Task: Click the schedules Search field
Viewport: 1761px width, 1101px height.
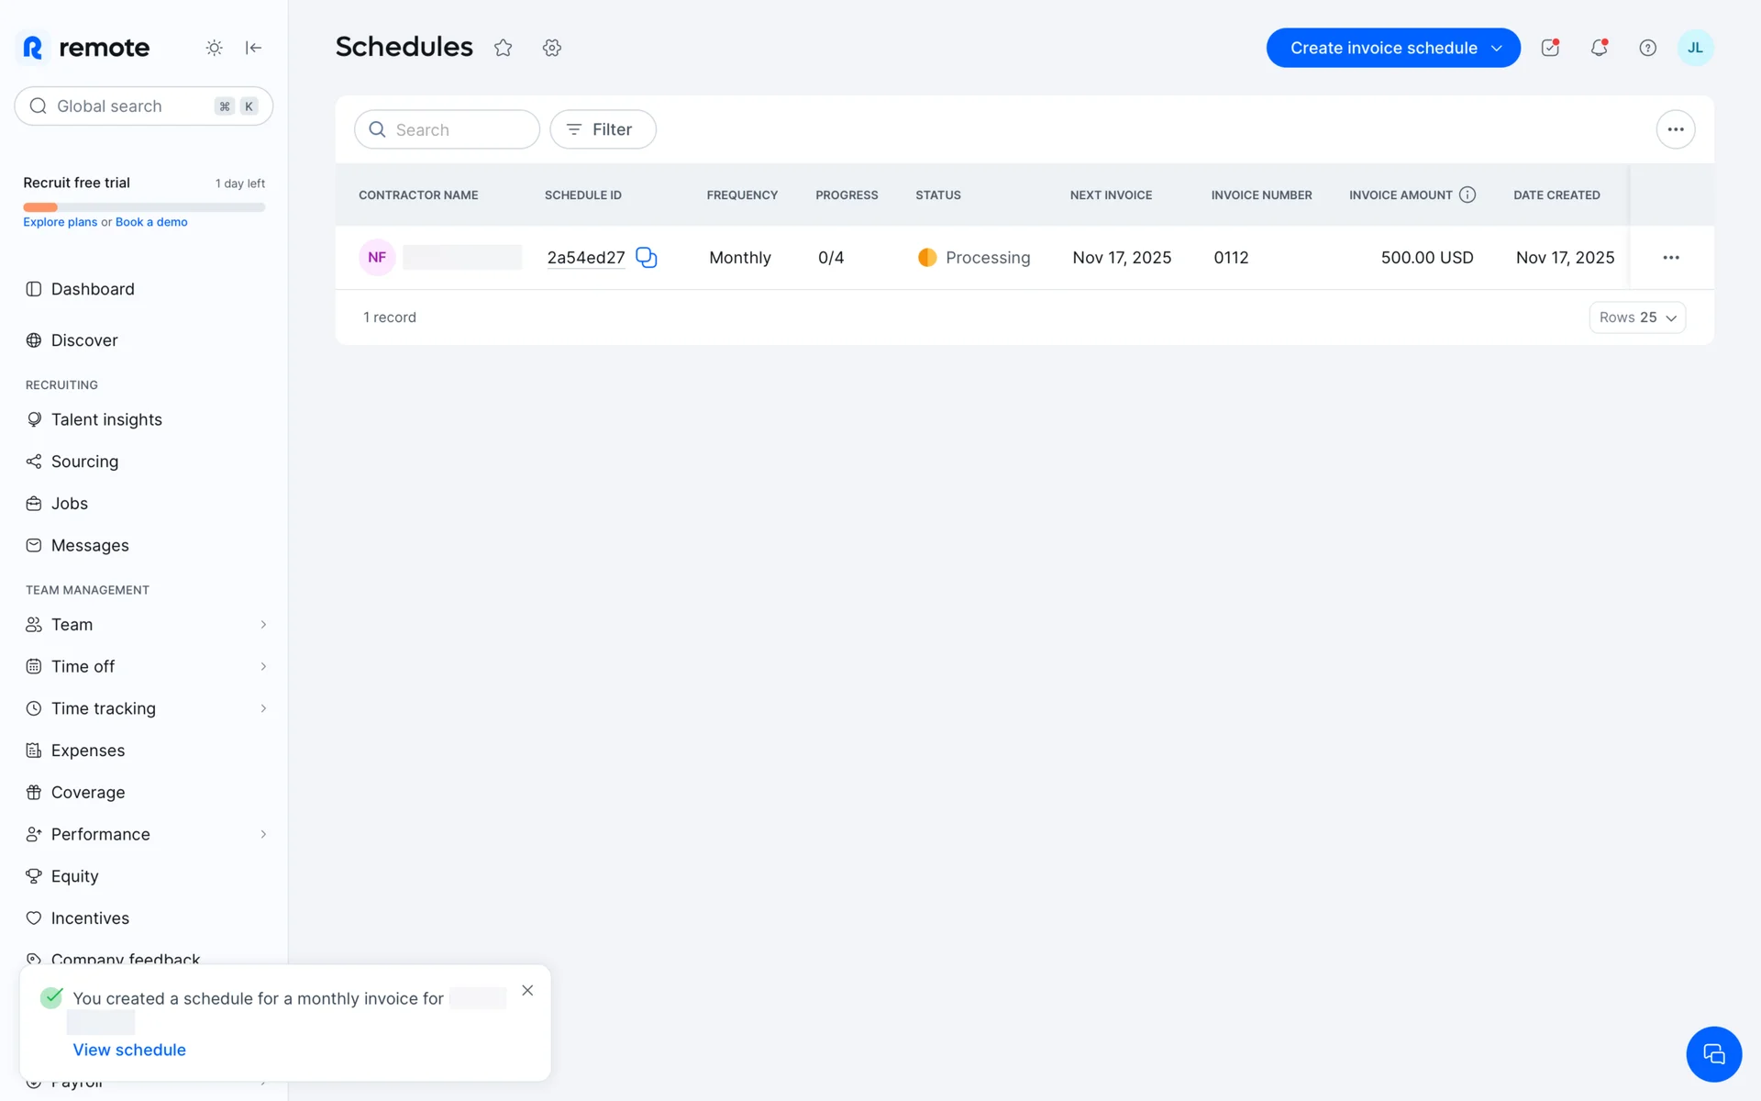Action: (x=459, y=129)
